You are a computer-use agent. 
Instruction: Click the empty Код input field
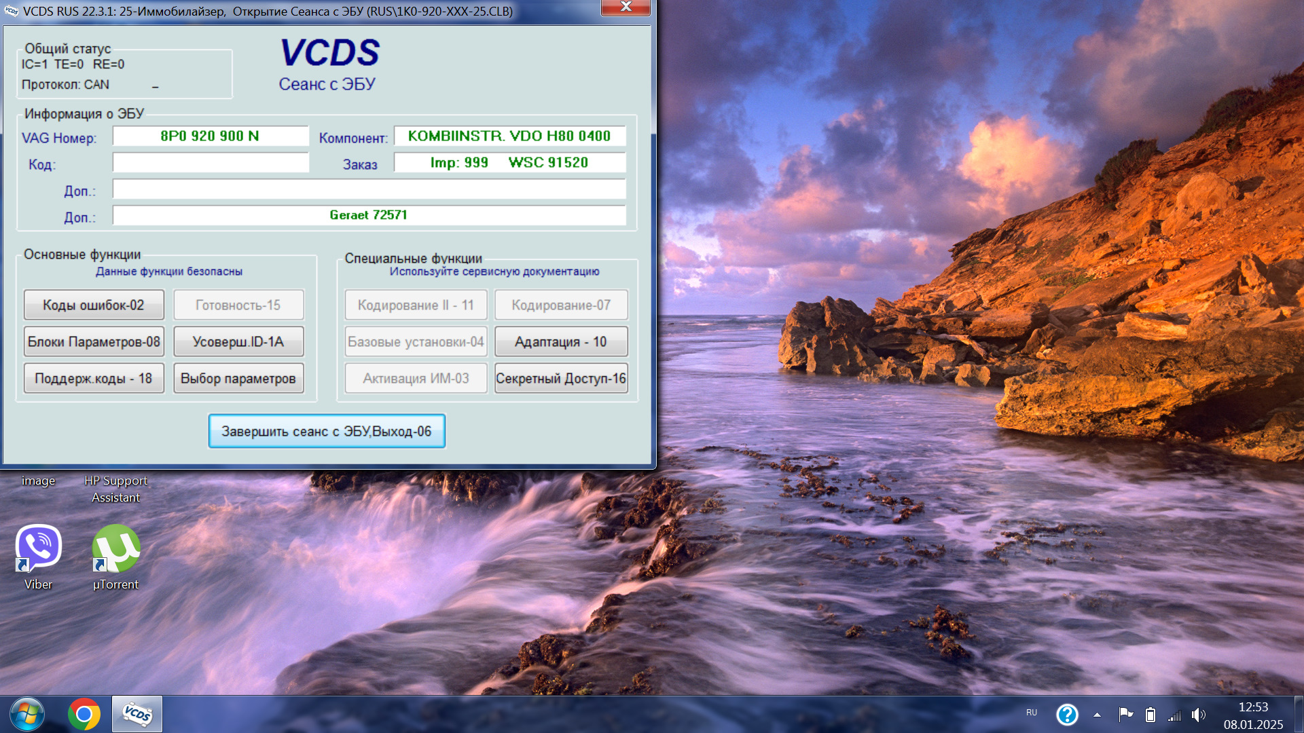pos(211,163)
